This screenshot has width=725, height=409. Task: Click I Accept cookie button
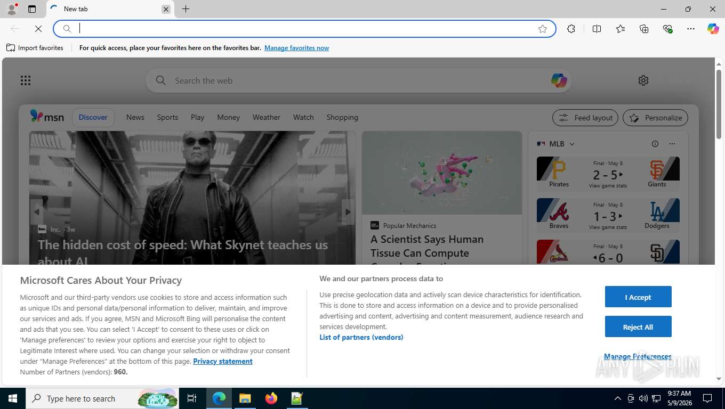coord(638,297)
